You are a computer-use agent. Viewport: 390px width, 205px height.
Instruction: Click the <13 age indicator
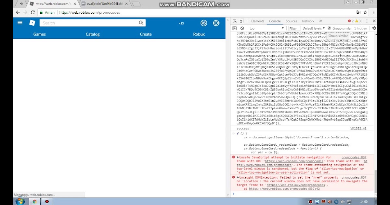pyautogui.click(x=181, y=23)
